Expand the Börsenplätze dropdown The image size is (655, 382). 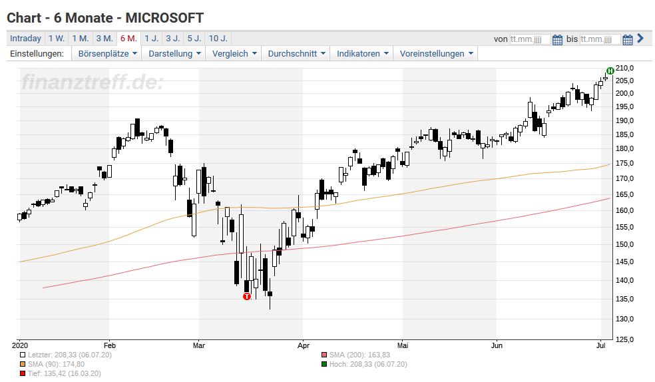tap(107, 53)
